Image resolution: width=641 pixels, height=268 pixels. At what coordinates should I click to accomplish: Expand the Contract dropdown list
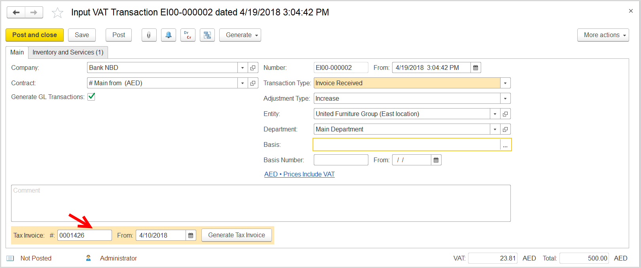pos(243,83)
